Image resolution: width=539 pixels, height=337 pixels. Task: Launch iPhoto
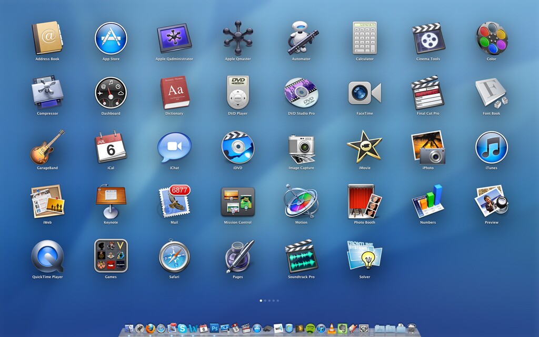point(428,147)
